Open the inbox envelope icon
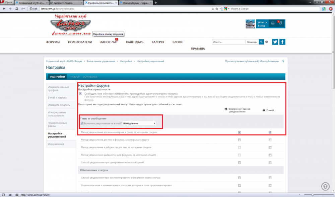 coord(273,23)
